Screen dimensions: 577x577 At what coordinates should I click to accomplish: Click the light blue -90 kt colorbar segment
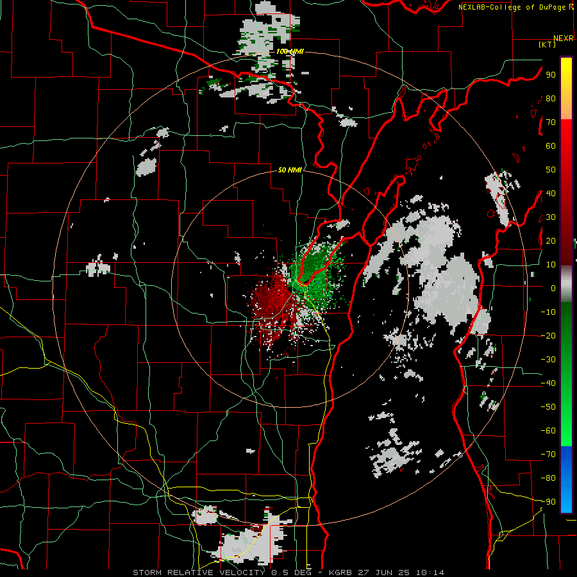(566, 502)
